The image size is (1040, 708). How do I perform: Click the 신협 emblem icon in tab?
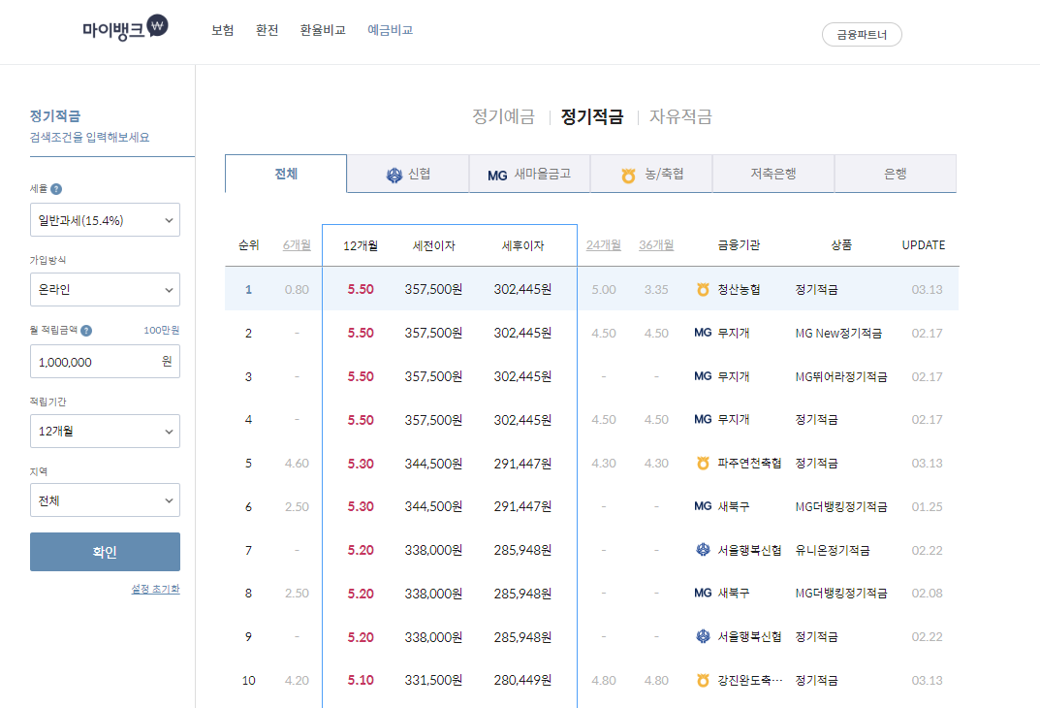[394, 175]
